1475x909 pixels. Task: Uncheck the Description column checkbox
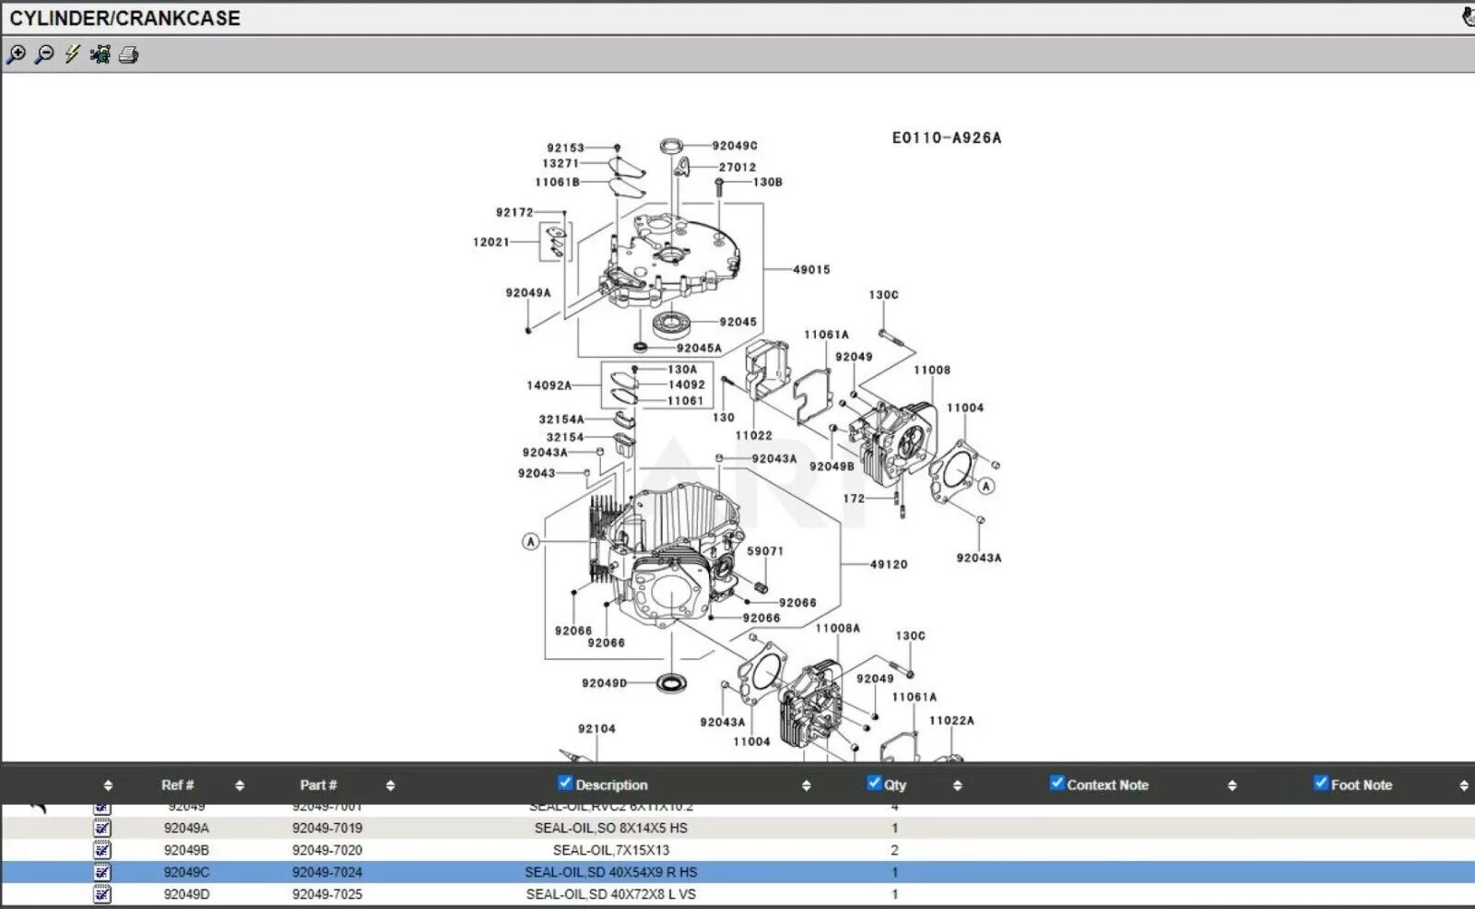565,783
